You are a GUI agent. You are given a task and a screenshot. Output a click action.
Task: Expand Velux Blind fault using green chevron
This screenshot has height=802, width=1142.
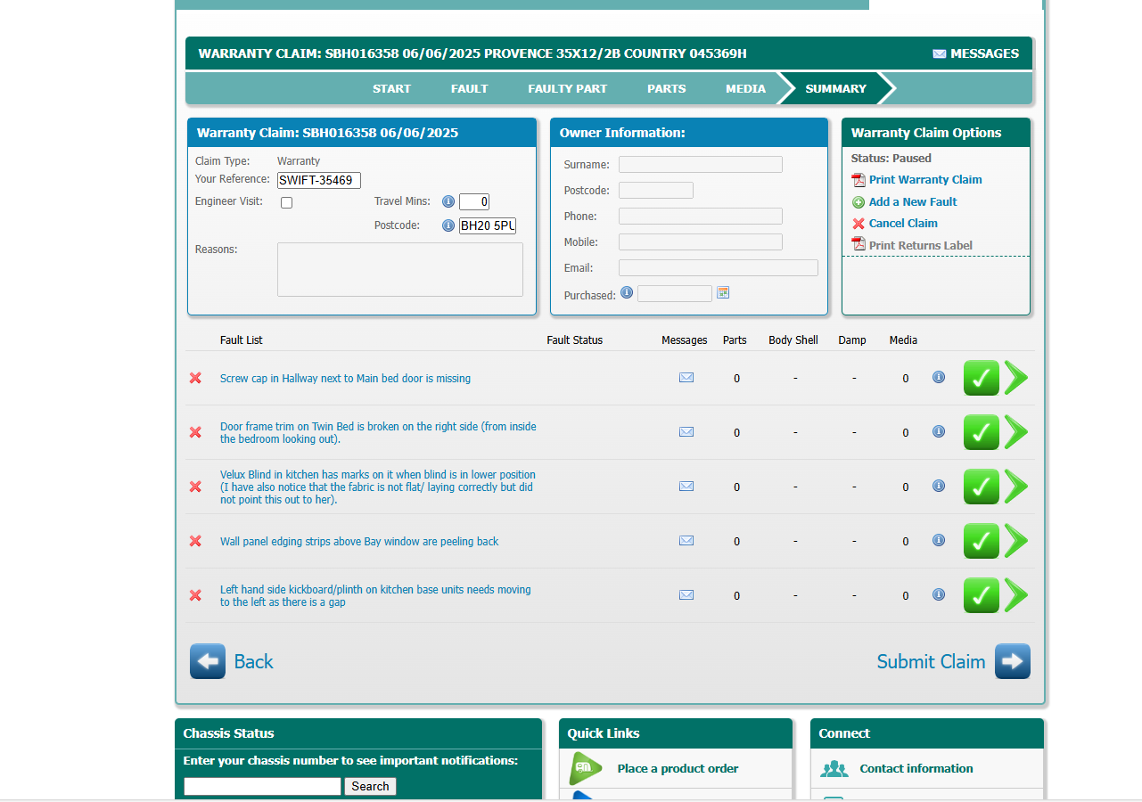point(1015,487)
